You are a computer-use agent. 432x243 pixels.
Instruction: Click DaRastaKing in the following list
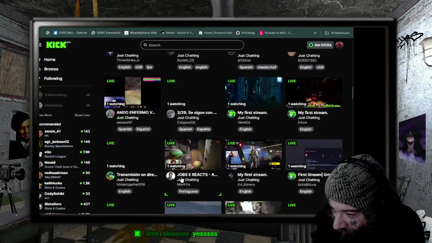click(55, 95)
